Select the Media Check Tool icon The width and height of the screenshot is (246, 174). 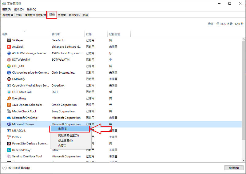pyautogui.click(x=9, y=111)
